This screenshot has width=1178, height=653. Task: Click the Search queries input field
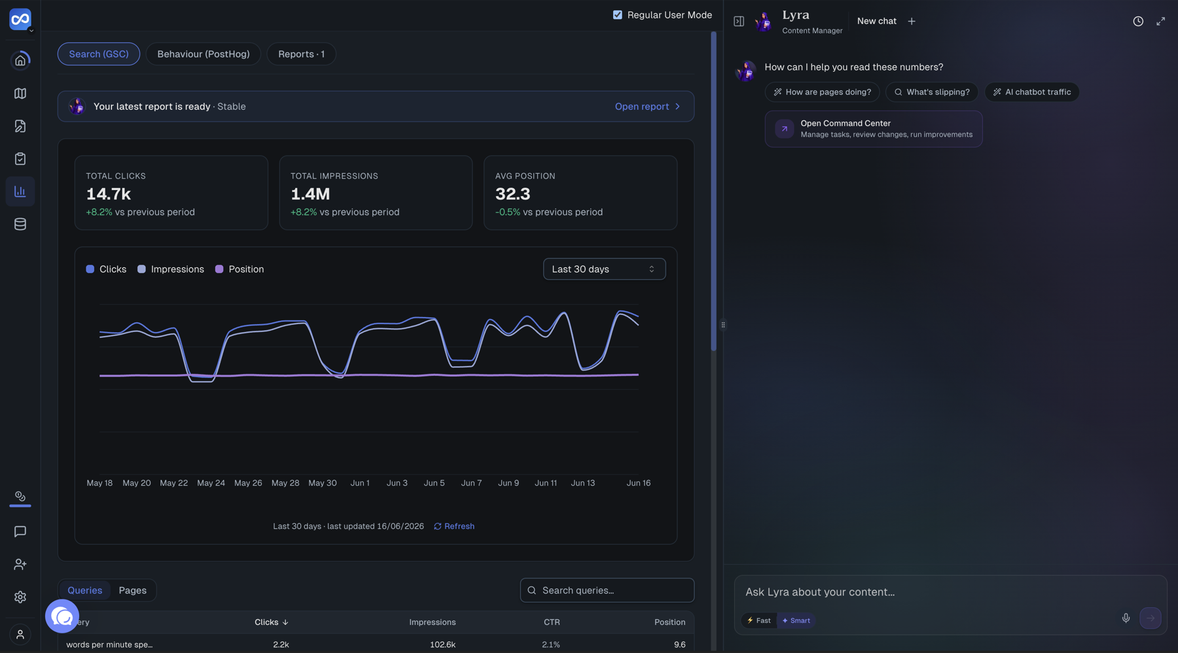(x=607, y=590)
